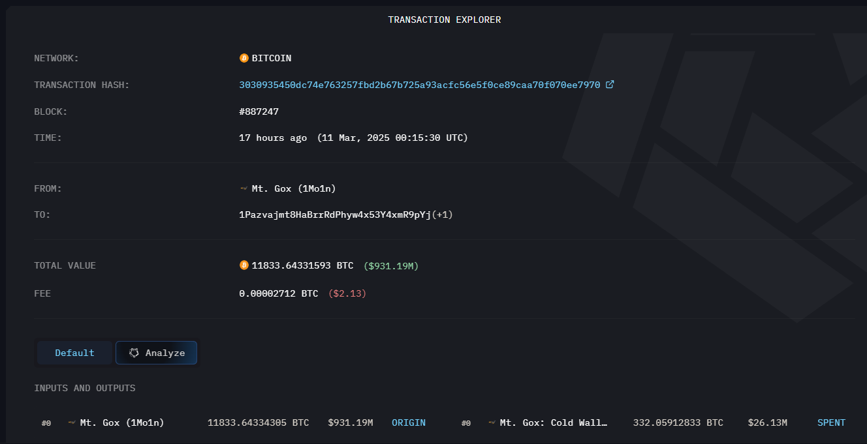The width and height of the screenshot is (867, 444).
Task: Switch to the Analyze tab
Action: point(157,353)
